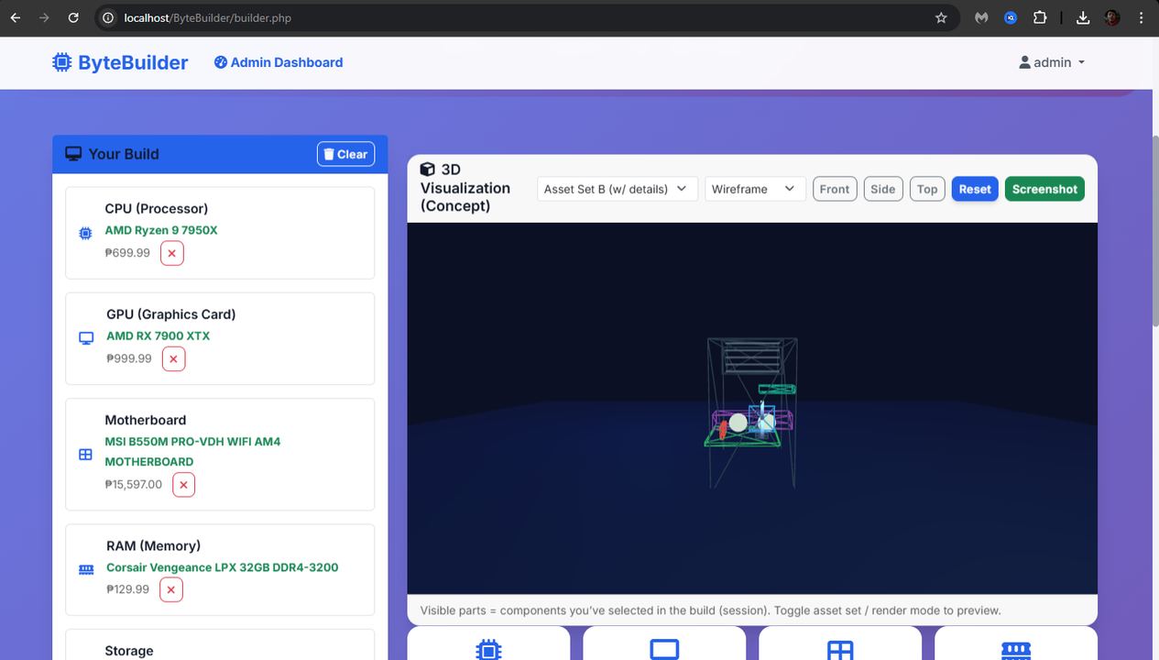Viewport: 1159px width, 660px height.
Task: Select the CPU category card icon below viewer
Action: 488,649
